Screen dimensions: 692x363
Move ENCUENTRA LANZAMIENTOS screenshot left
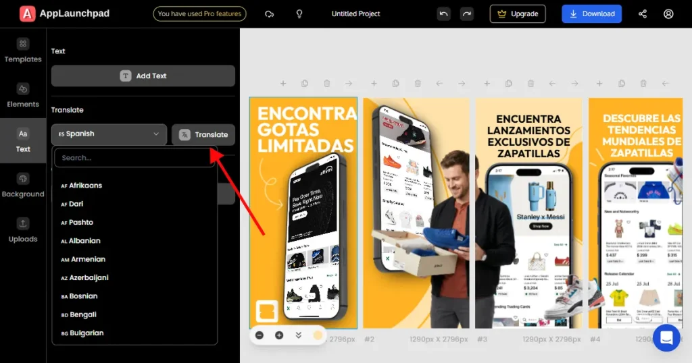pyautogui.click(x=552, y=83)
